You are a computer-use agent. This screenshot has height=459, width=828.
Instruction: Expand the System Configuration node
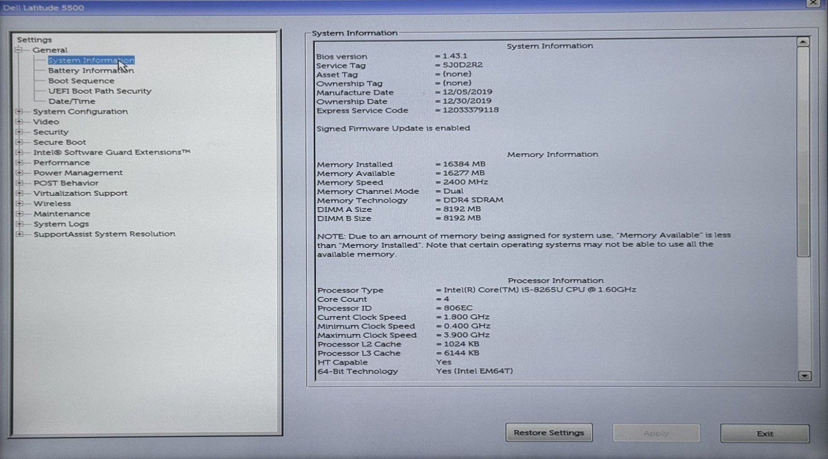tap(19, 112)
